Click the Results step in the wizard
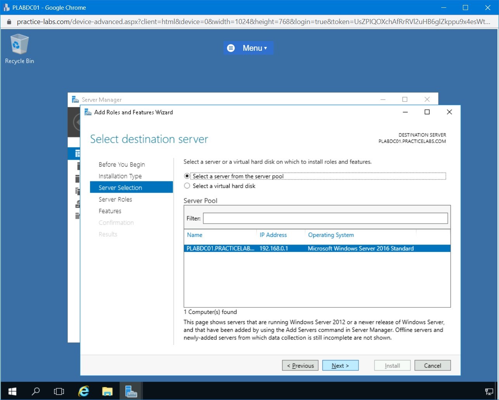Viewport: 499px width, 400px height. (x=108, y=234)
